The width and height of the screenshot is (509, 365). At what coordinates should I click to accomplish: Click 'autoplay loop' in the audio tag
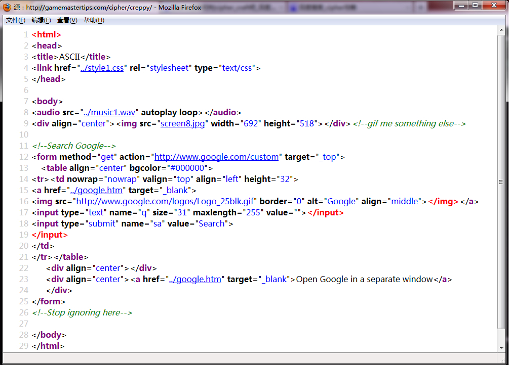pos(169,112)
